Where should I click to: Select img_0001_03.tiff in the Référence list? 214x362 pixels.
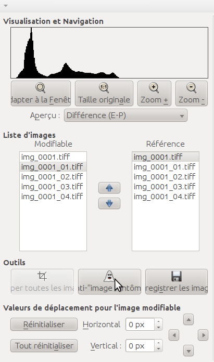(166, 187)
